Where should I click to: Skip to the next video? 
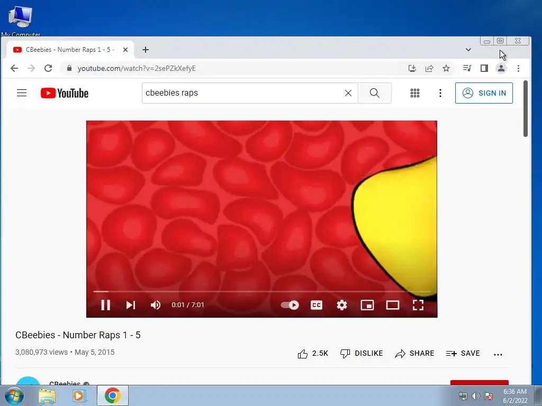pos(130,305)
